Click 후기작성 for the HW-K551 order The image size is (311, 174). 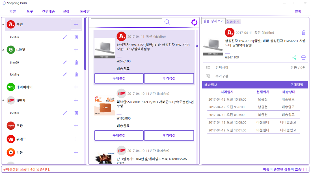[x=169, y=78]
